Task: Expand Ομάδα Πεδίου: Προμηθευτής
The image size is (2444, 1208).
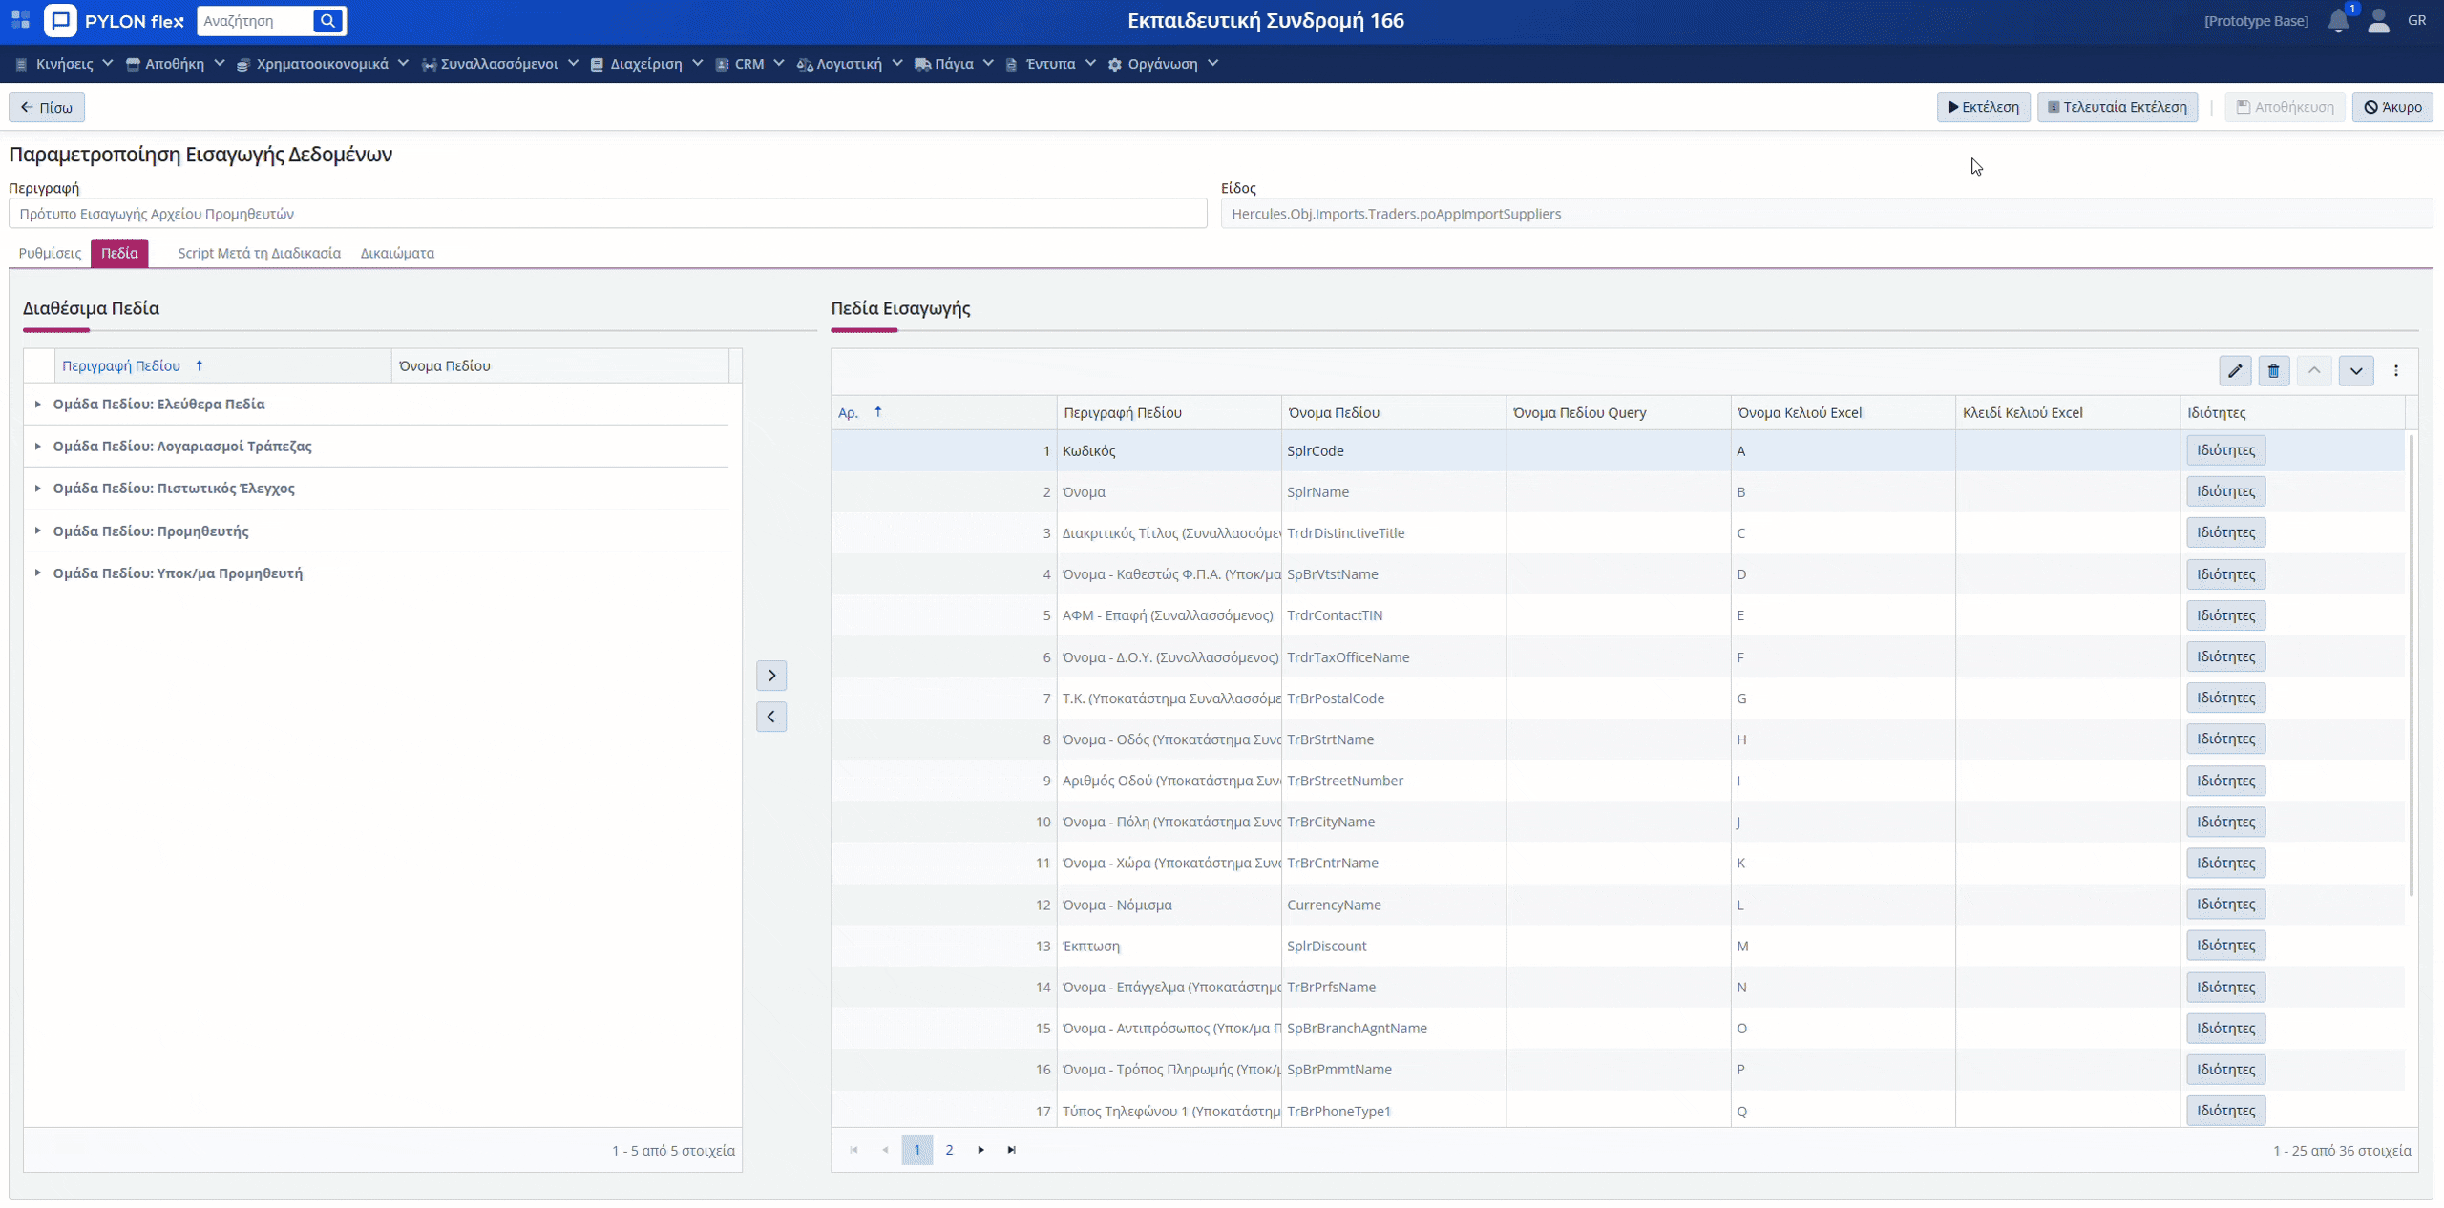Action: (37, 531)
